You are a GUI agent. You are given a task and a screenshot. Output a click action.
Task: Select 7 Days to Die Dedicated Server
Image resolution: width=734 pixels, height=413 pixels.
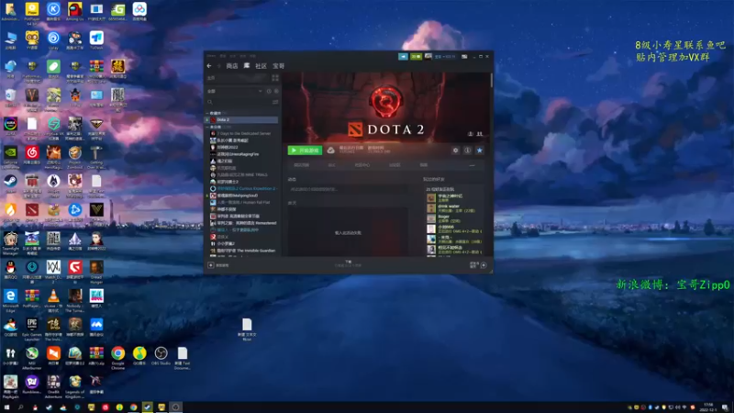(x=242, y=133)
